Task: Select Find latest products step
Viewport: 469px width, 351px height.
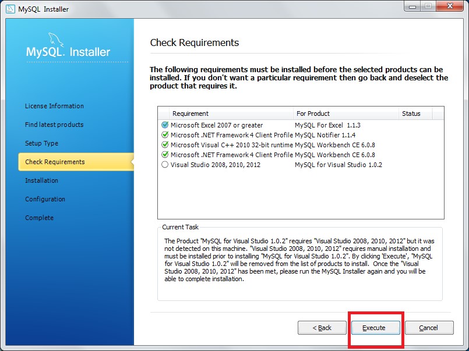Action: (x=54, y=125)
